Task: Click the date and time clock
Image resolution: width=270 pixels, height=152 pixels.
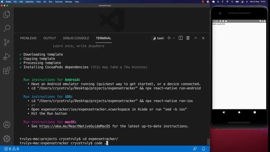Action: click(x=258, y=2)
